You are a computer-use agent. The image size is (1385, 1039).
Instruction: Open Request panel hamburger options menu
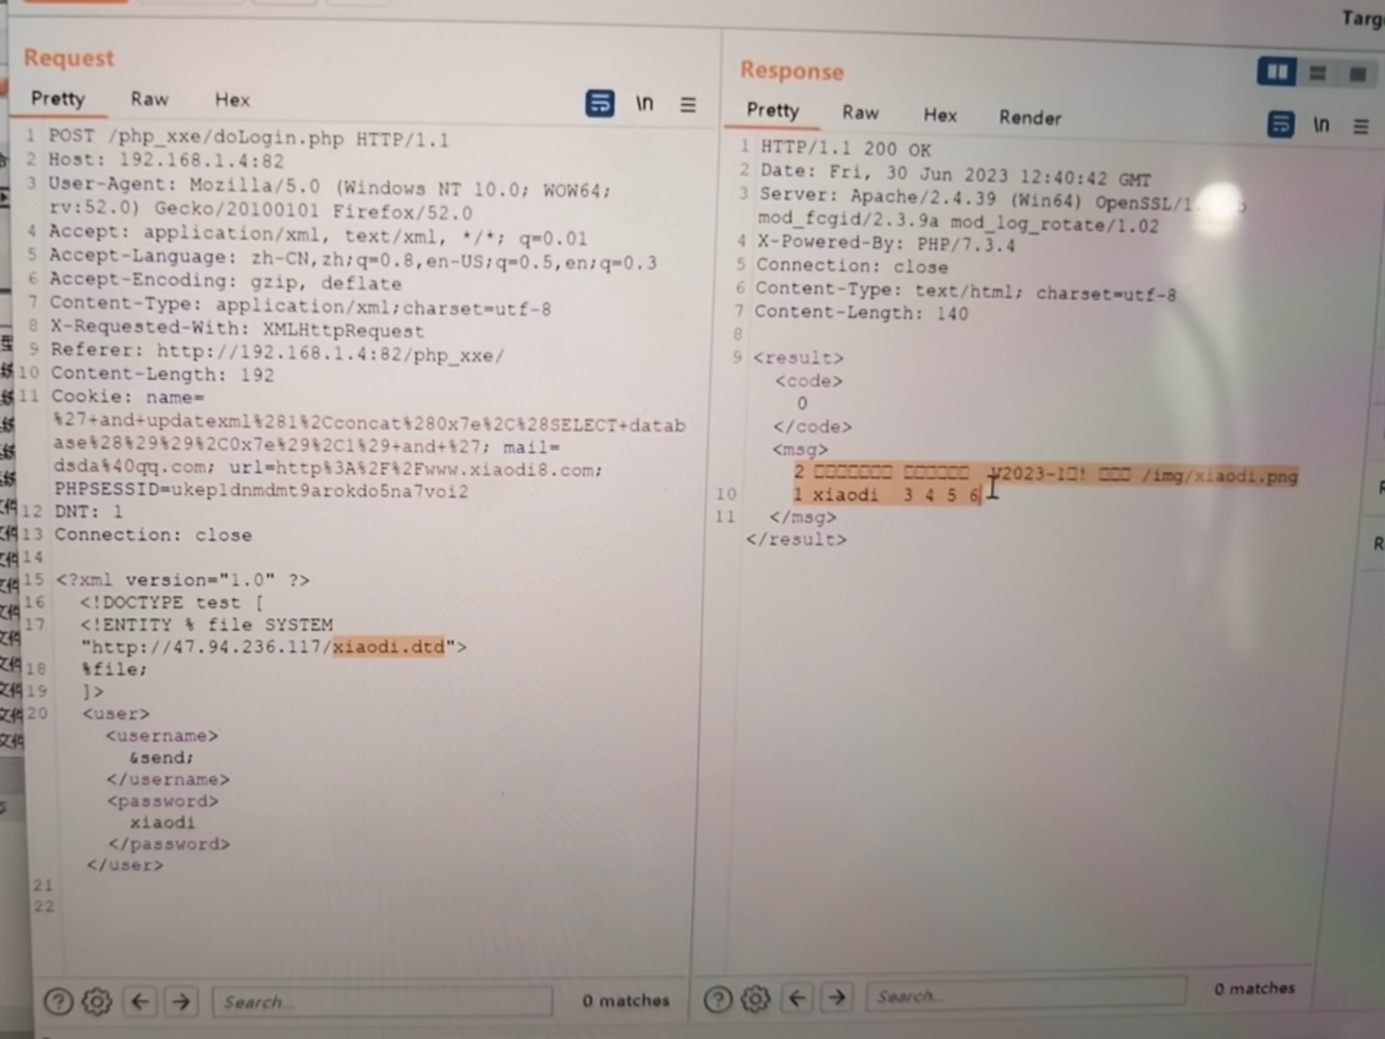click(687, 105)
